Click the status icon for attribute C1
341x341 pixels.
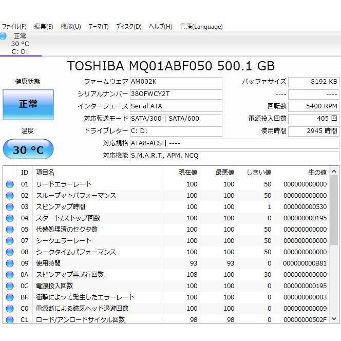tap(10, 319)
